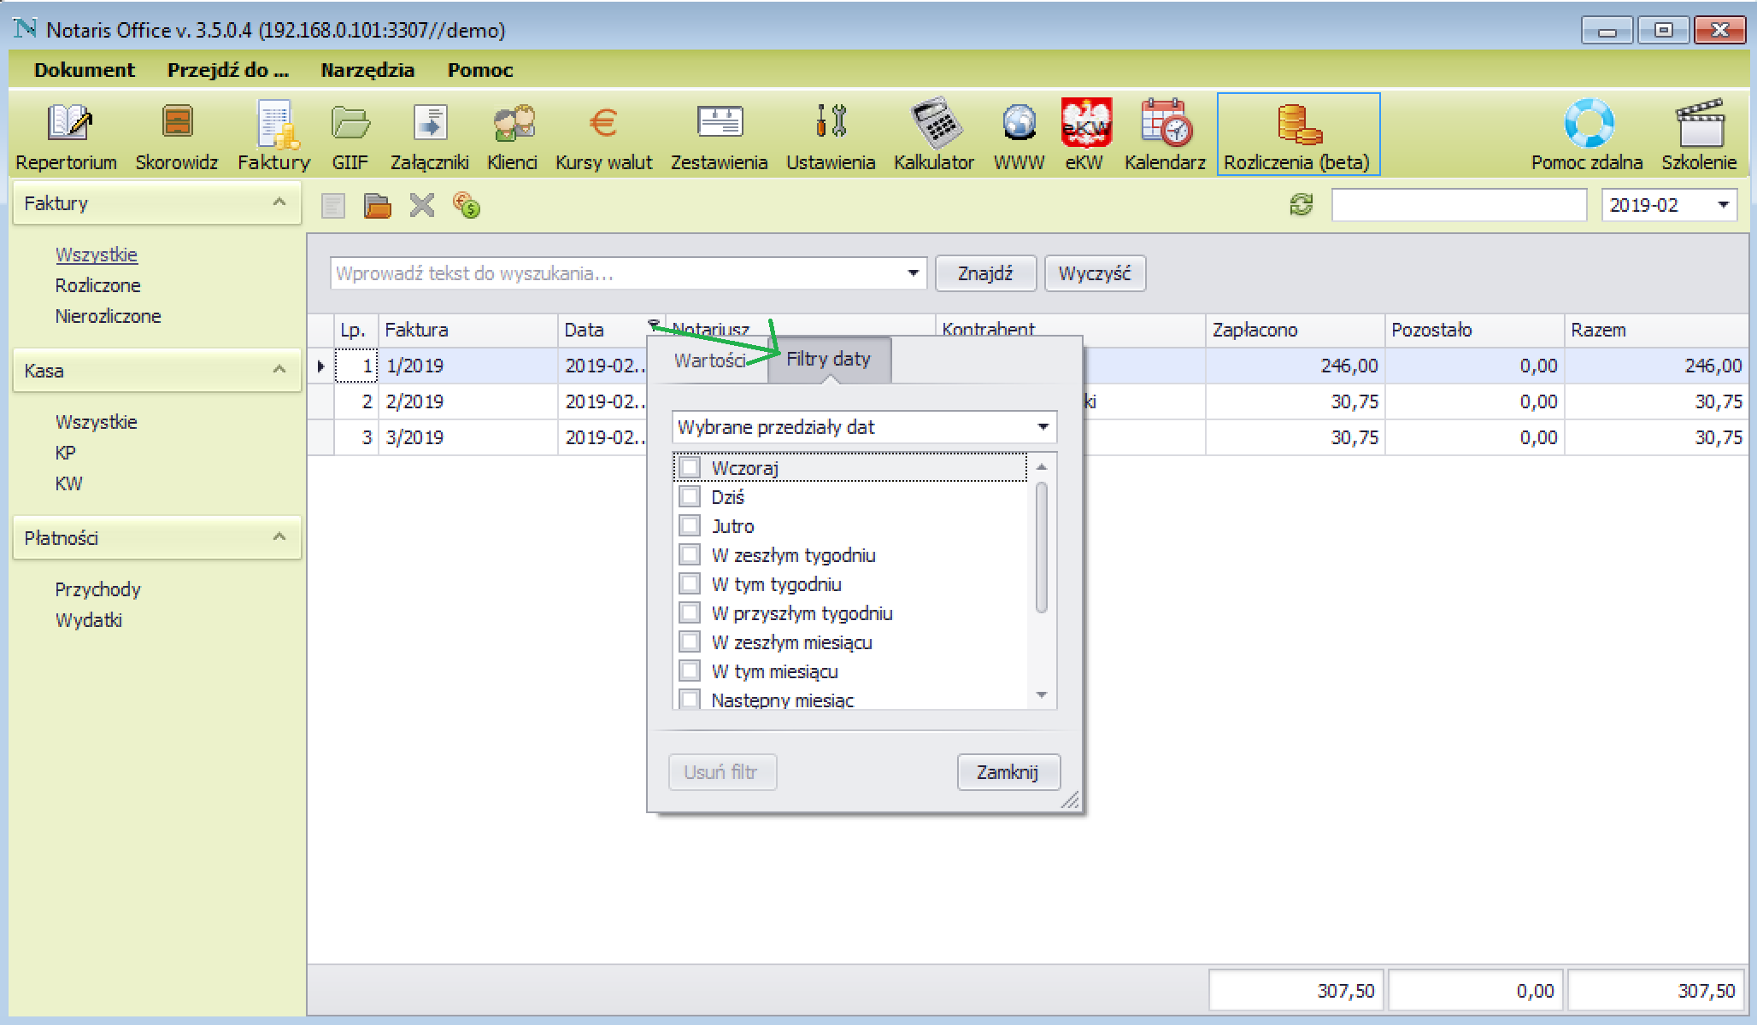The image size is (1757, 1025).
Task: Click the green refresh icon
Action: (x=1301, y=205)
